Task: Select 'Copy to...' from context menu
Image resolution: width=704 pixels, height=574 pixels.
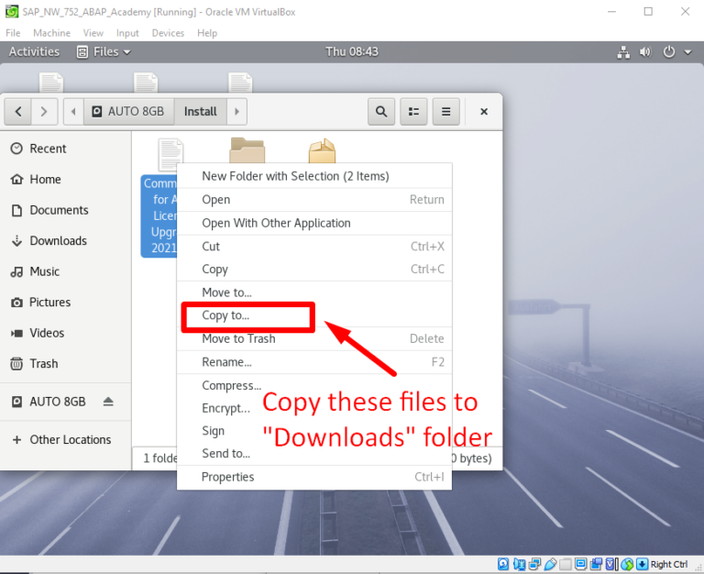Action: point(225,316)
